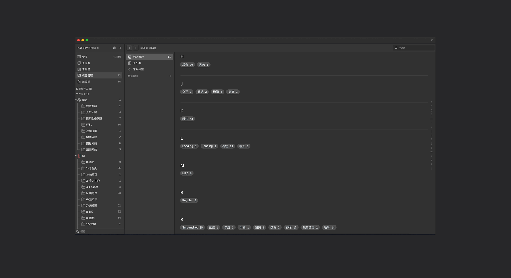Click the search magnifier icon
The image size is (511, 278).
coord(396,48)
